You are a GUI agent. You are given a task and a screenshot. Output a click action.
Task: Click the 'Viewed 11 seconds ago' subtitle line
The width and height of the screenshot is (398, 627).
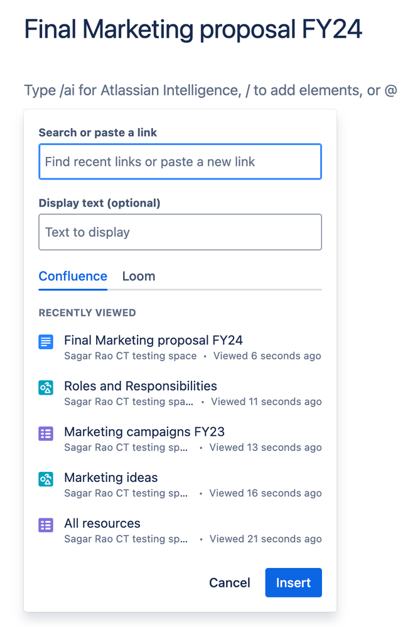pyautogui.click(x=266, y=402)
